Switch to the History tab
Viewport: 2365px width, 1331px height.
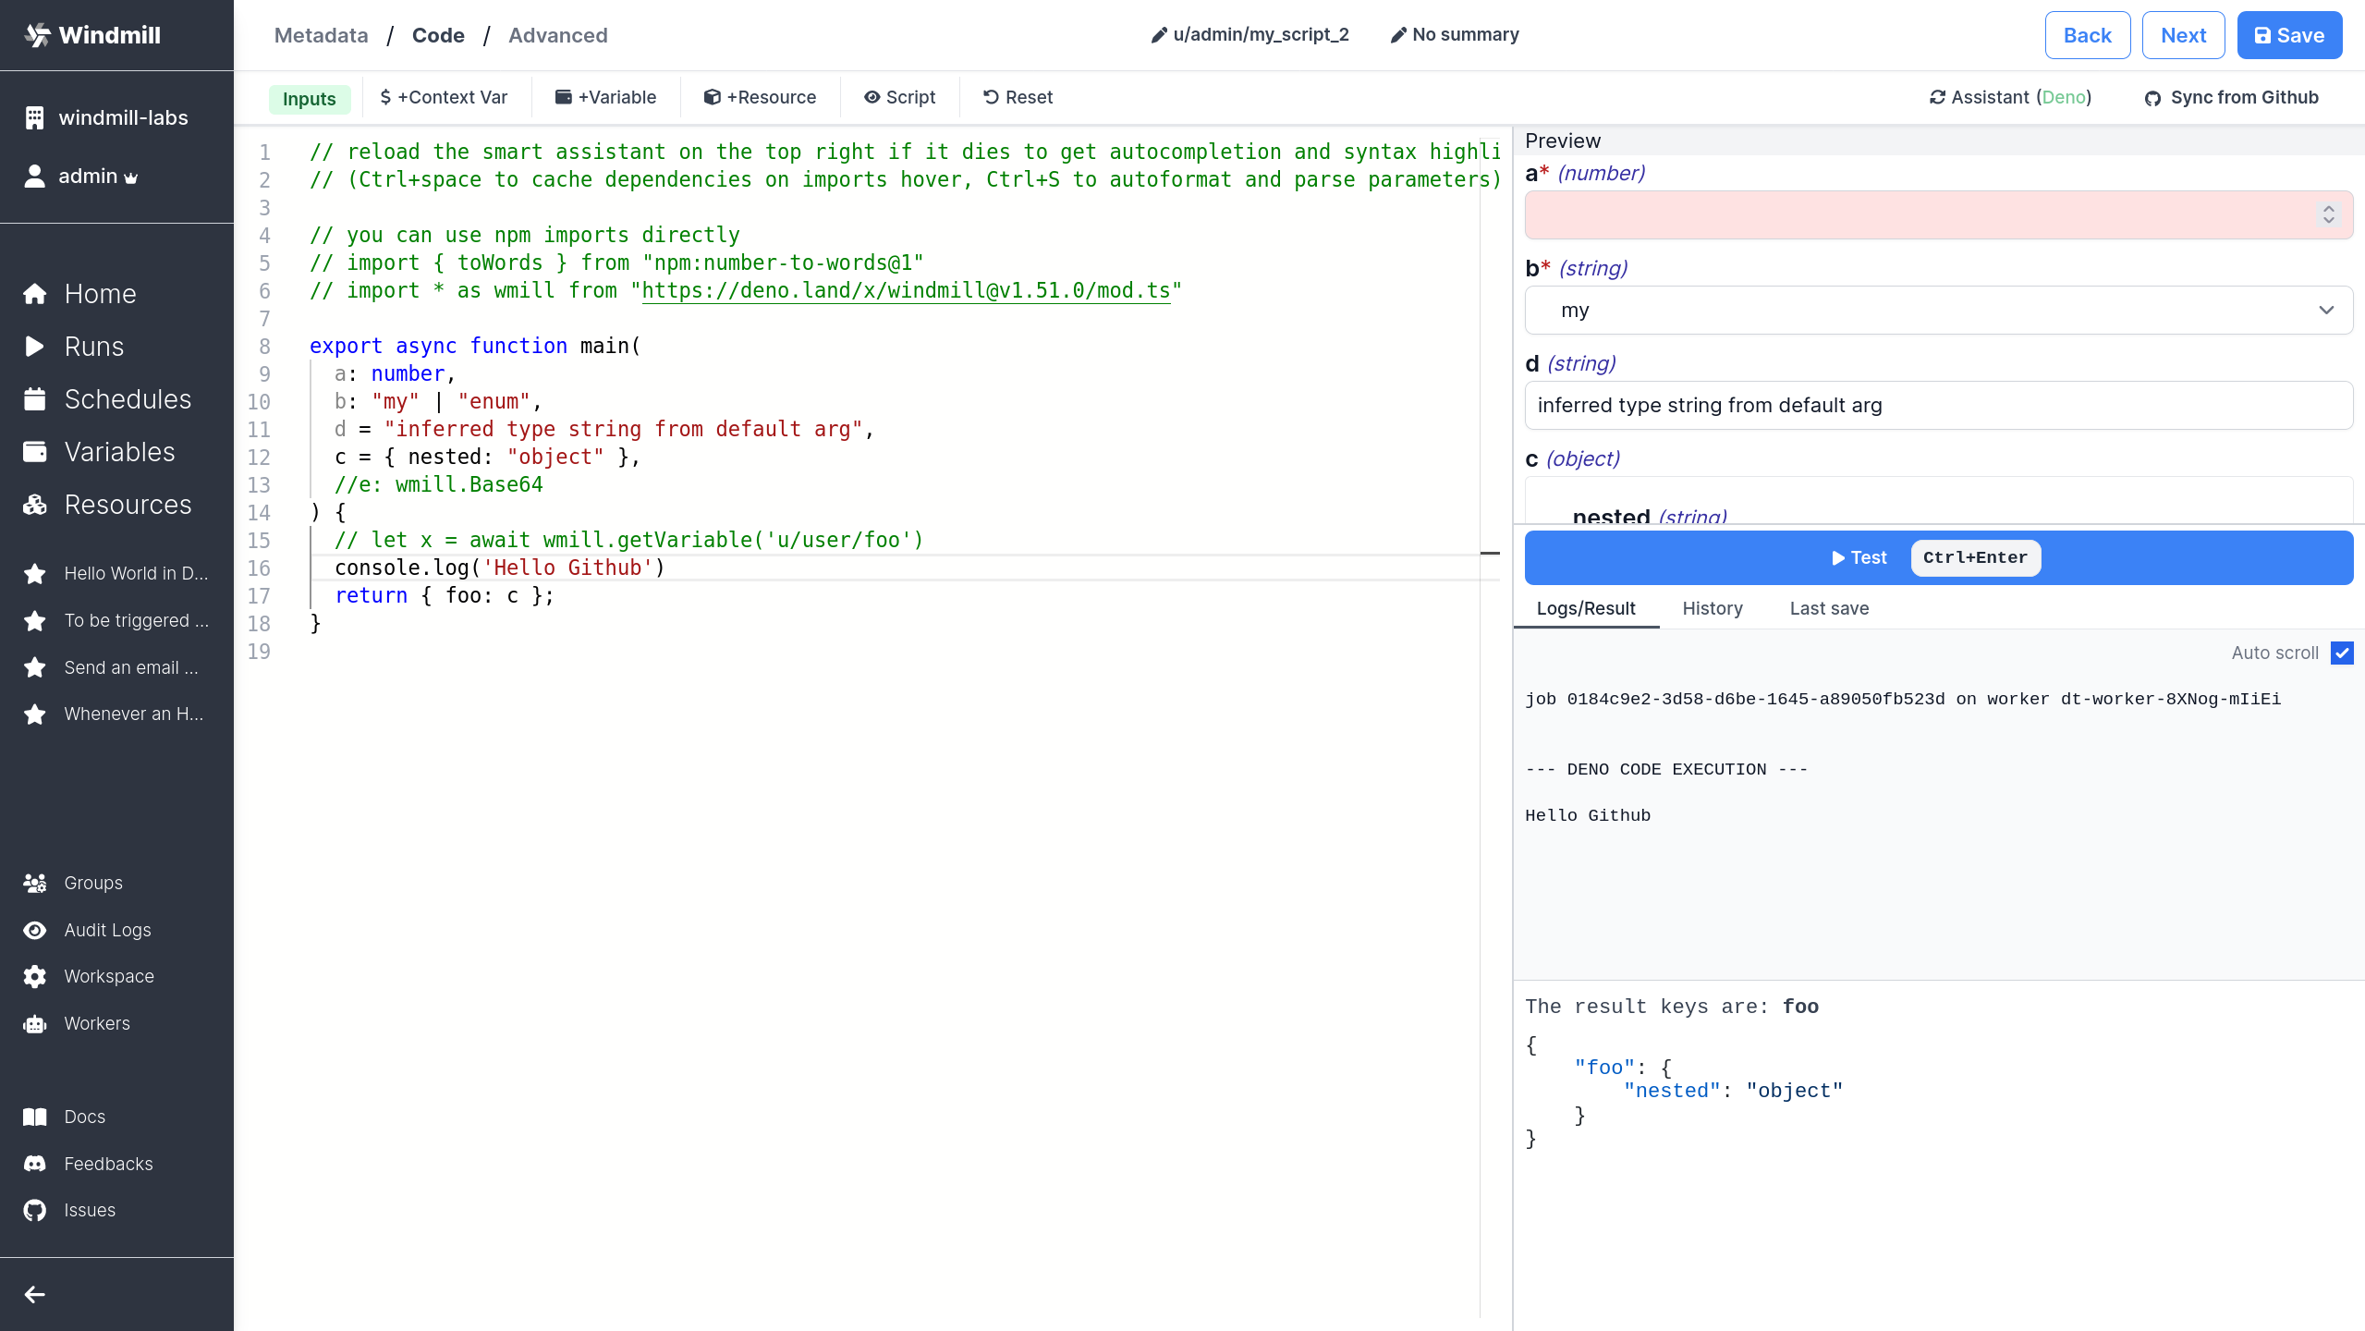[x=1712, y=608]
